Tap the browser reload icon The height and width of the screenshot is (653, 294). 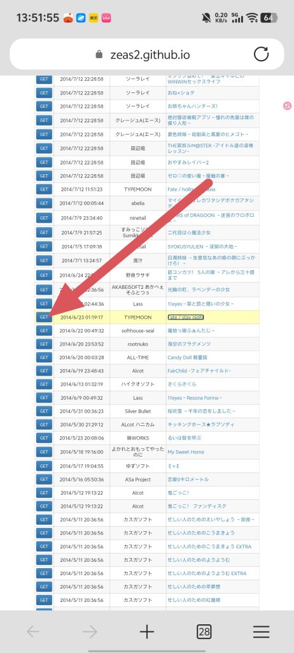261,54
